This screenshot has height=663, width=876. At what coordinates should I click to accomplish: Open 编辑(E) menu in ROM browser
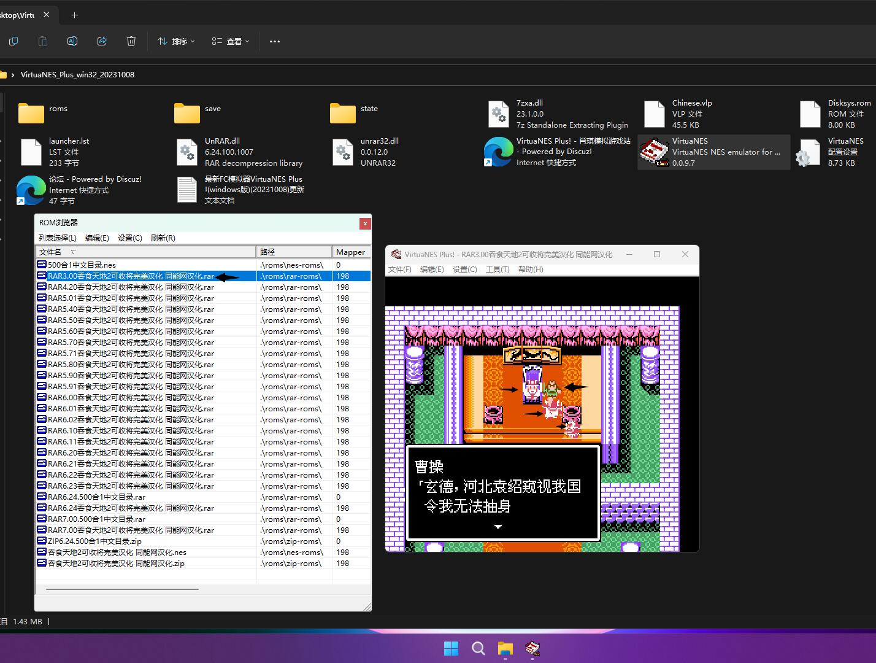pos(97,238)
